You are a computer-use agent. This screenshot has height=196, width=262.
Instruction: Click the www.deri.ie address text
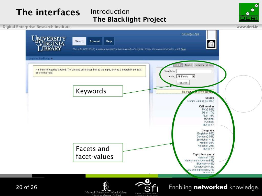point(247,27)
